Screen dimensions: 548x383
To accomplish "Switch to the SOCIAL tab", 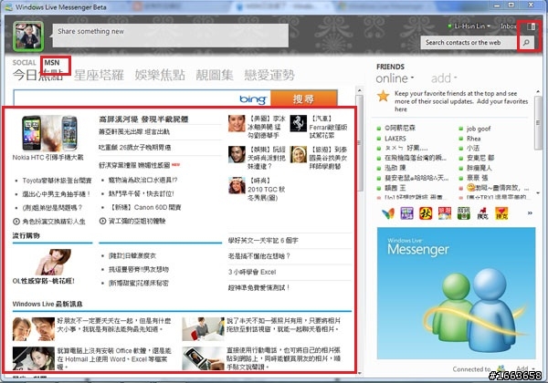I will pyautogui.click(x=25, y=63).
